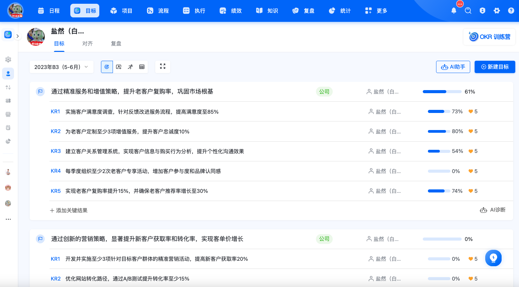Adjust the 73% progress bar for KR1

coord(439,112)
